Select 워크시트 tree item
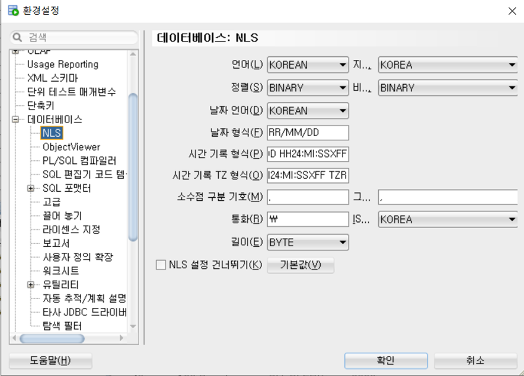Image resolution: width=524 pixels, height=376 pixels. coord(61,271)
